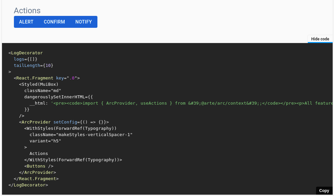
Task: Click the Actions text inside code
Action: (39, 153)
